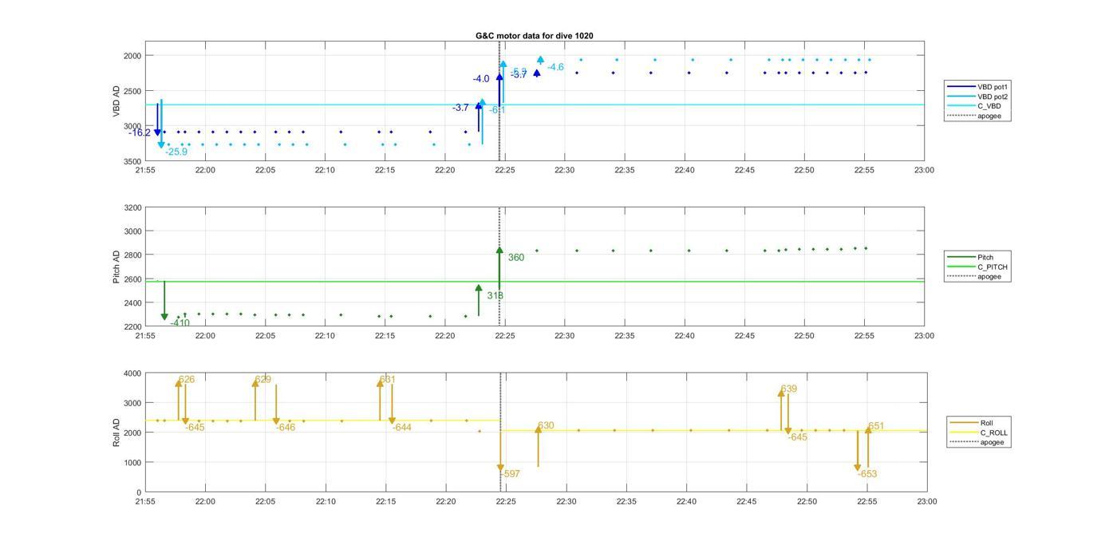Click the '313' pitch move label
Screen dimensions: 1117x553
pyautogui.click(x=495, y=296)
